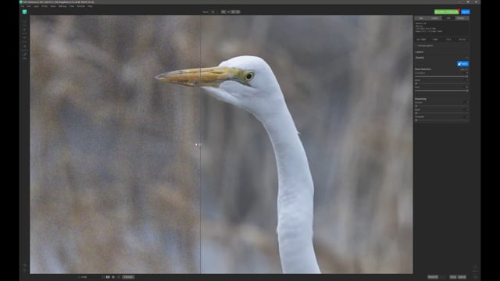The height and width of the screenshot is (281, 500).
Task: Click the 25 zoom preset button
Action: (237, 12)
